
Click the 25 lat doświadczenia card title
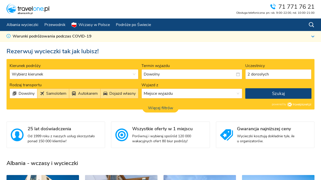49,129
